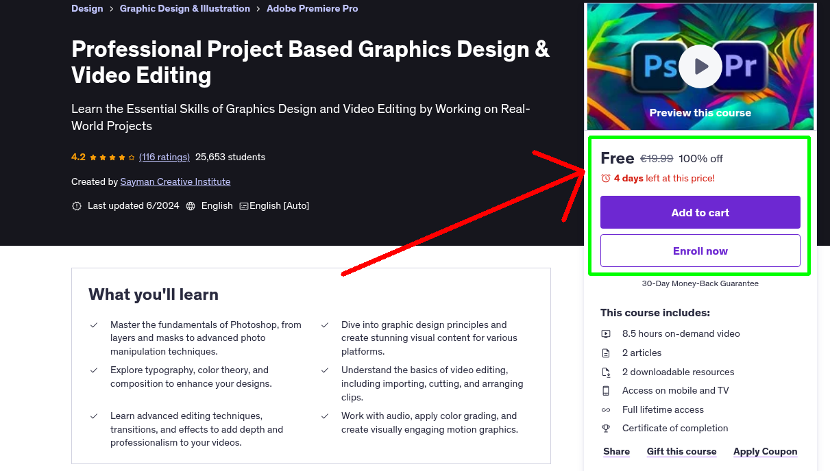Open Graphic Design & Illustration breadcrumb
Image resolution: width=830 pixels, height=471 pixels.
[185, 8]
